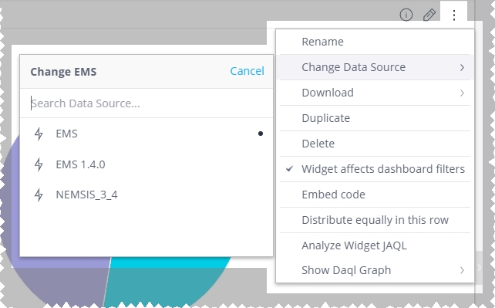Viewport: 495px width, 308px height.
Task: Click the lightning icon beside NEMSIS_3_4
Action: coord(39,195)
